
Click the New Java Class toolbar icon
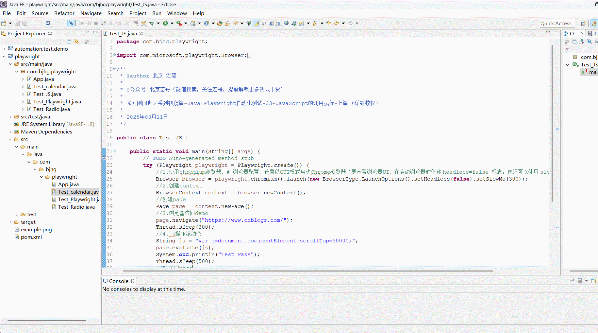pyautogui.click(x=206, y=23)
